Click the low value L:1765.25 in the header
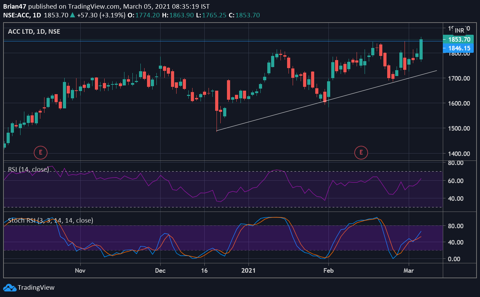Screen dimensions: 480x297 click(x=212, y=15)
